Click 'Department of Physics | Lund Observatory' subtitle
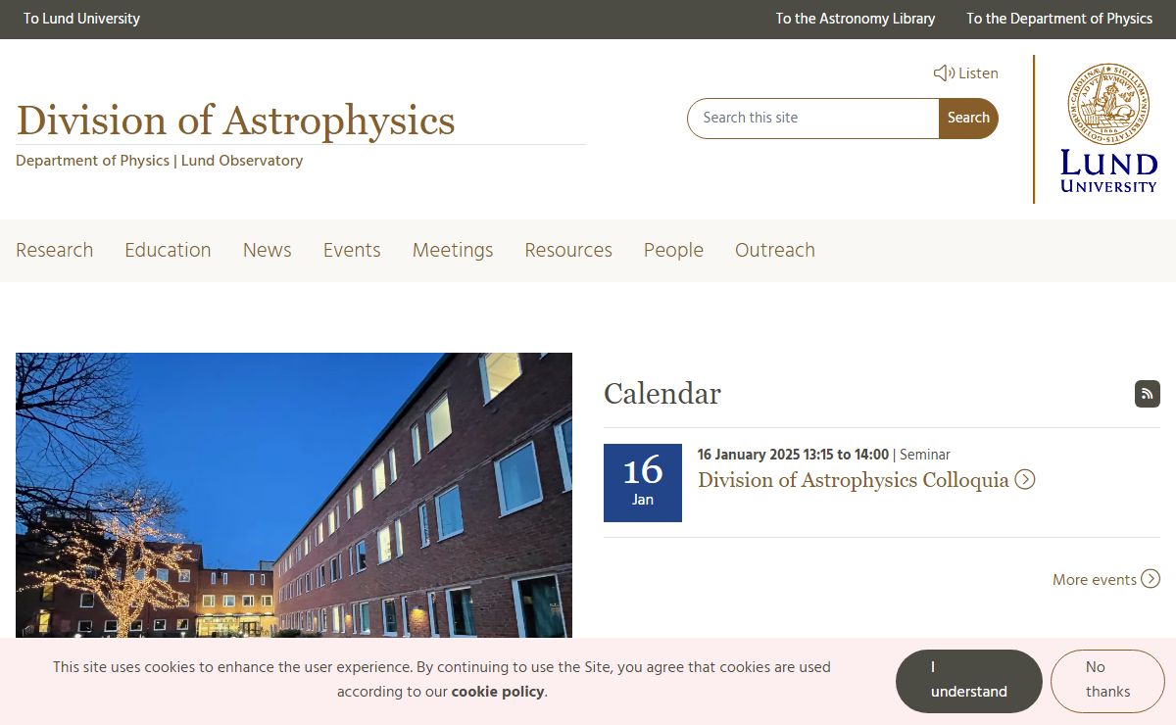1176x725 pixels. point(160,161)
